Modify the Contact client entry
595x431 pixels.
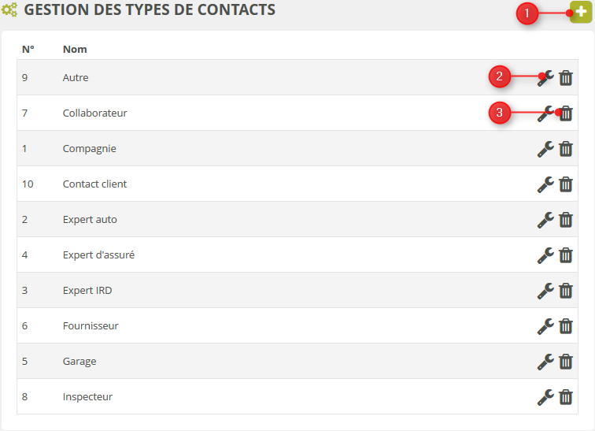(x=545, y=184)
